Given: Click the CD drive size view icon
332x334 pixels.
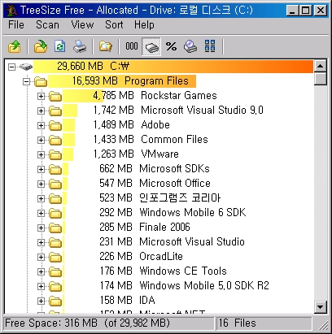Looking at the screenshot, I should click(x=190, y=46).
